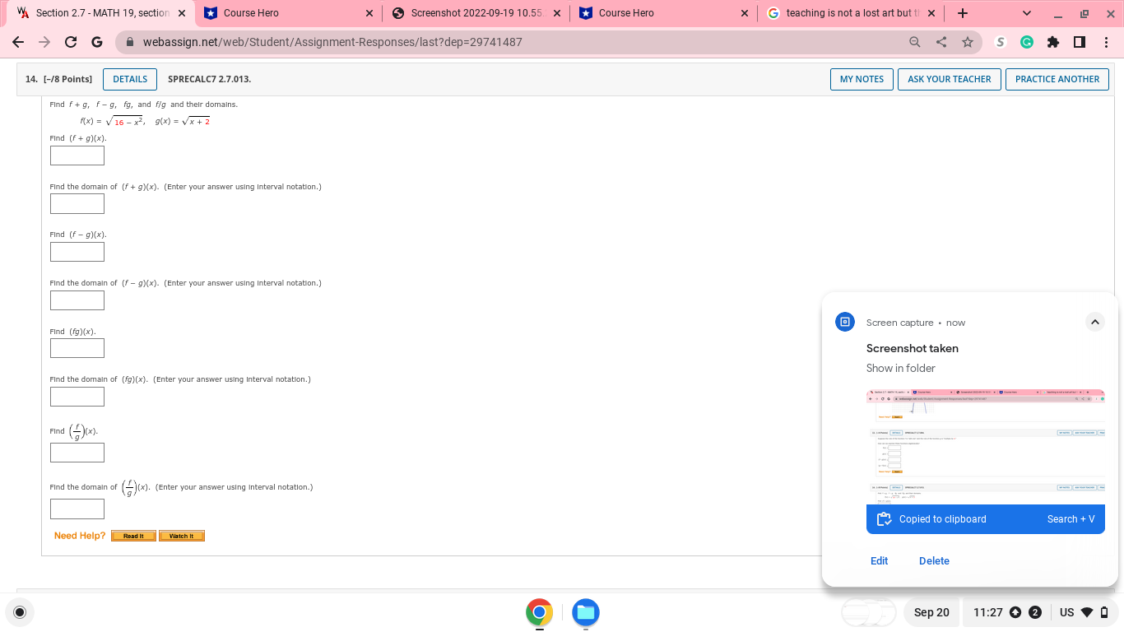Close the Screenshot 2022-09-19 tab
Image resolution: width=1124 pixels, height=632 pixels.
click(557, 13)
